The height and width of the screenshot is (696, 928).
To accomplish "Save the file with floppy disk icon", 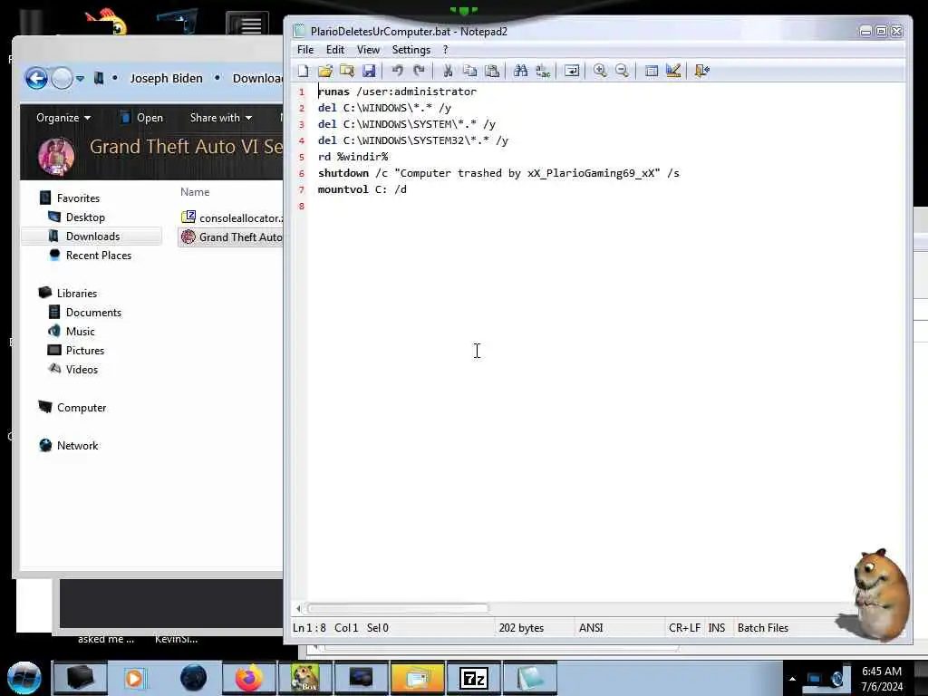I will (x=369, y=71).
